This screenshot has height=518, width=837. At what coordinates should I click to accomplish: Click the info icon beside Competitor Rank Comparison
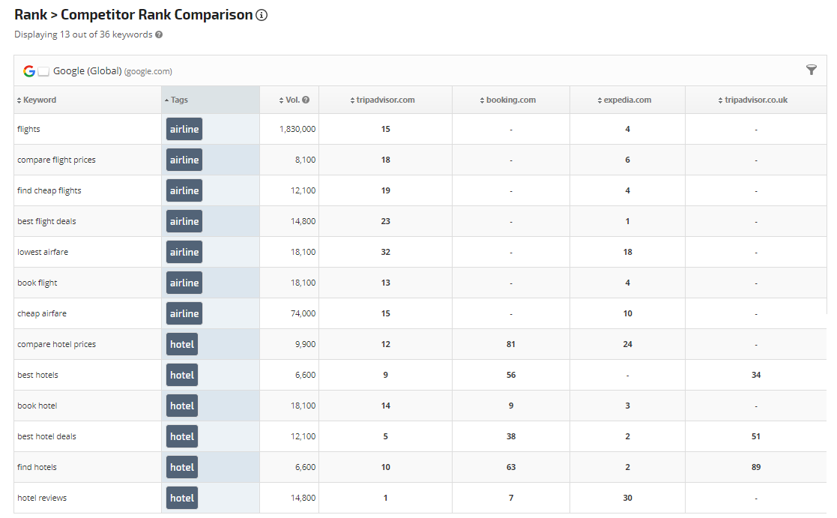pyautogui.click(x=262, y=15)
